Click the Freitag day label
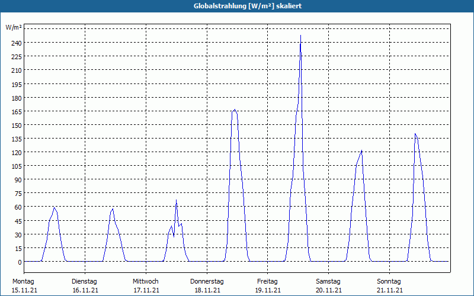The width and height of the screenshot is (474, 296). coord(267,282)
